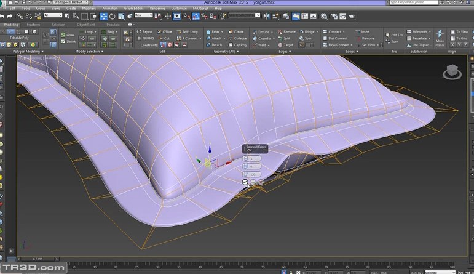Click the Make Planar icon
This screenshot has width=474, height=274.
coord(440,38)
